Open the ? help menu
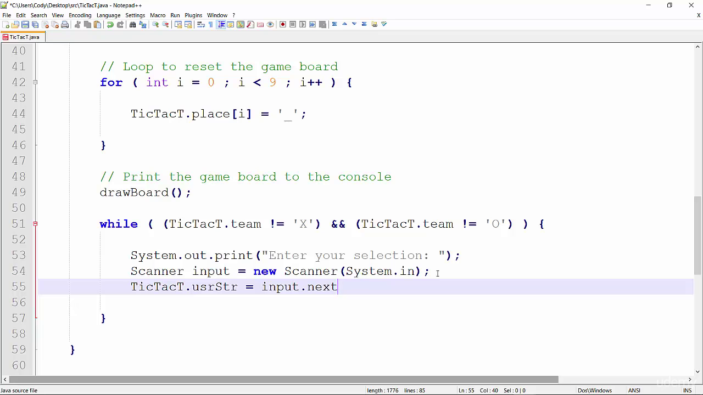 pos(234,15)
